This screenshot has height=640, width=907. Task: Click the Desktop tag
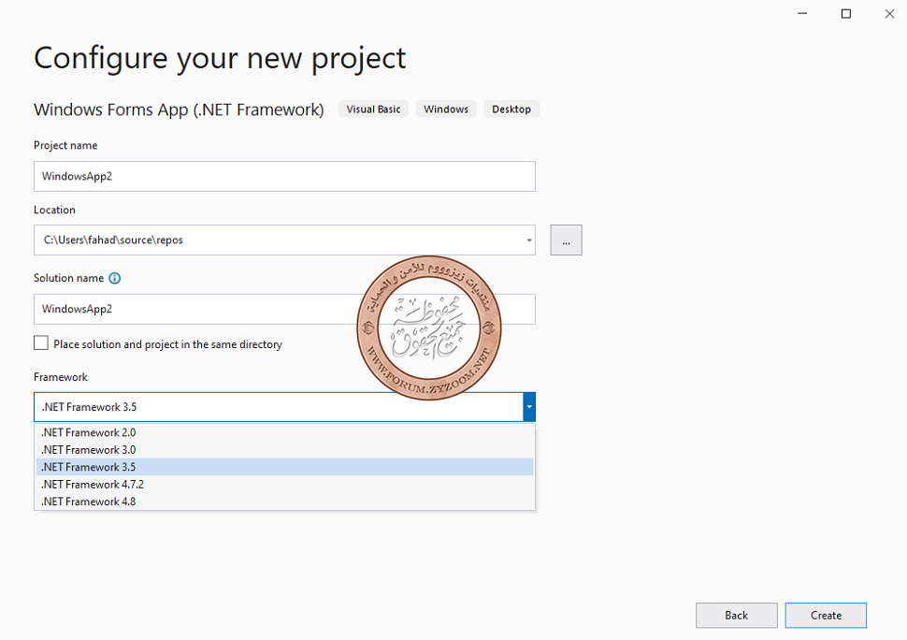511,109
